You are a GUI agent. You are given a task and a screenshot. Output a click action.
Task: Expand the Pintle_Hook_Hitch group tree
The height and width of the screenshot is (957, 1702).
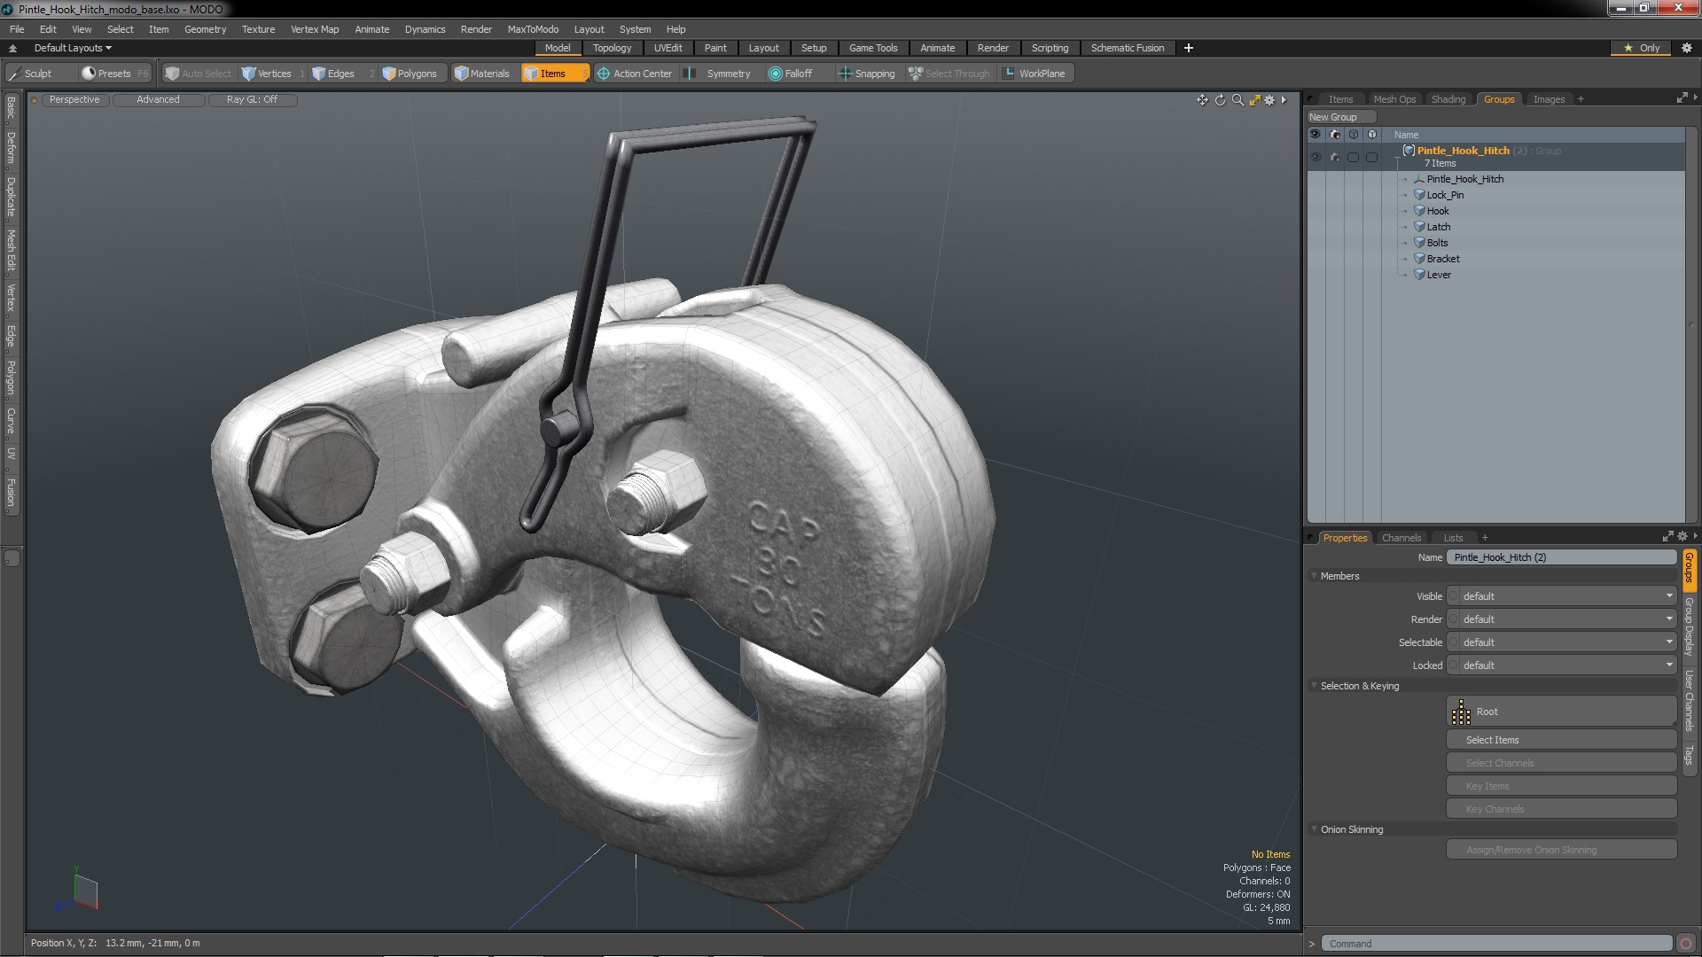point(1397,150)
